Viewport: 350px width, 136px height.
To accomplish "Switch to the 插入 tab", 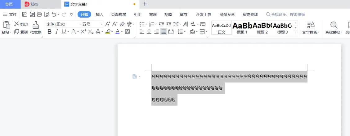I will (x=100, y=14).
